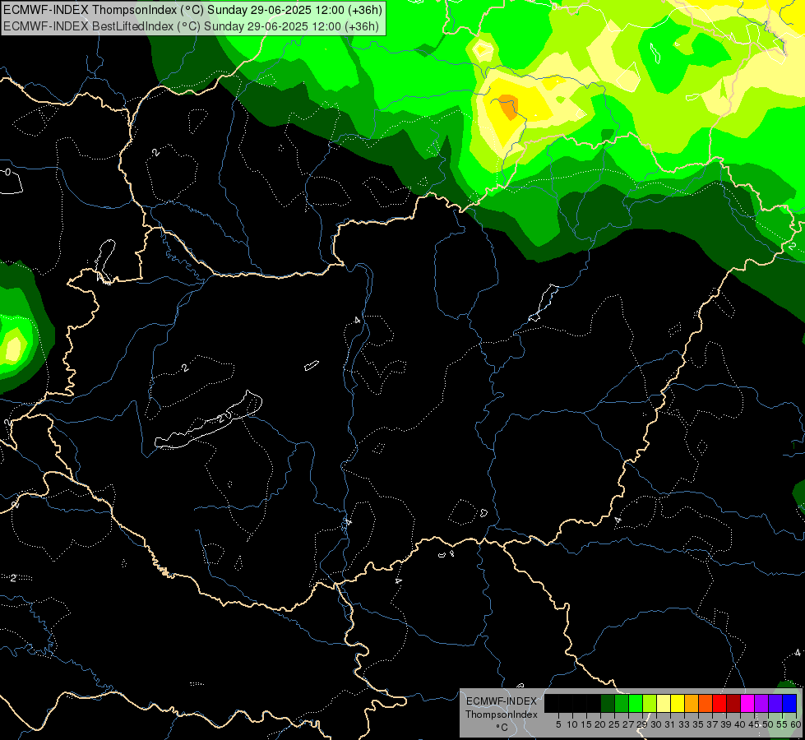The width and height of the screenshot is (805, 740).
Task: Select the medium green 25-27 legend swatch
Action: click(x=622, y=704)
